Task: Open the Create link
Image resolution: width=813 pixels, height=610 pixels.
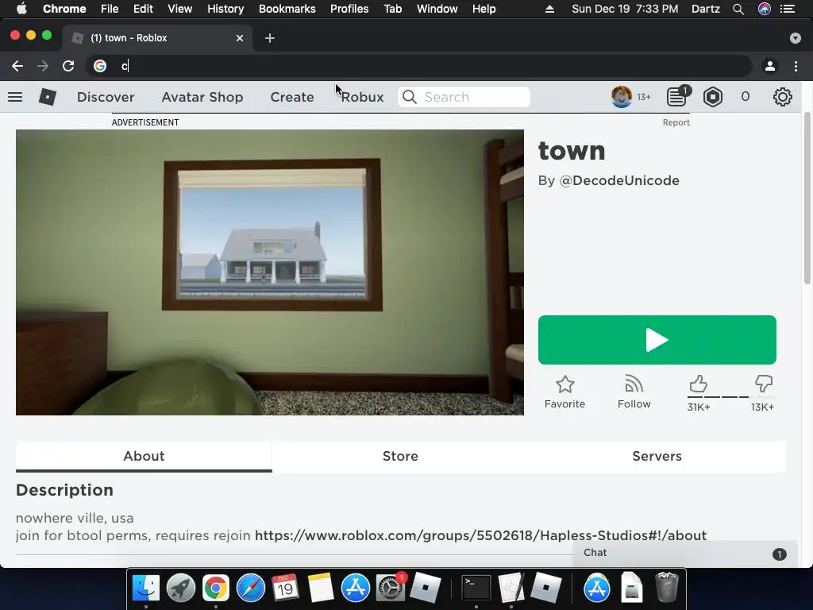Action: point(292,97)
